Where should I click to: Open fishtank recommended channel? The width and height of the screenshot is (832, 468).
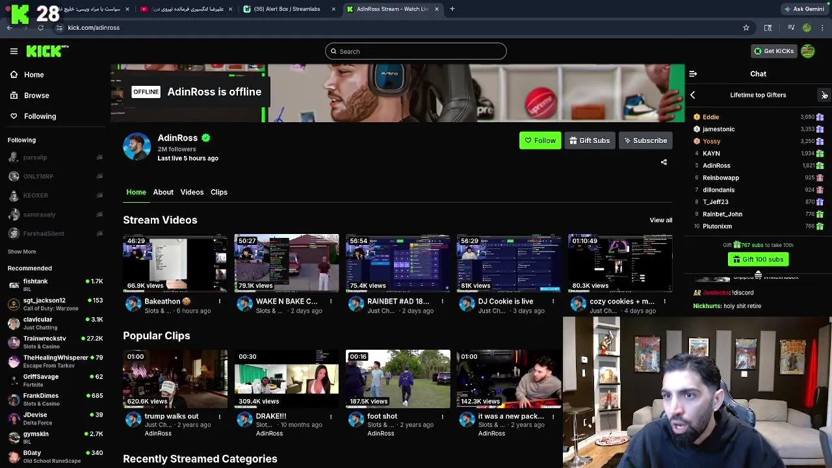pos(55,285)
